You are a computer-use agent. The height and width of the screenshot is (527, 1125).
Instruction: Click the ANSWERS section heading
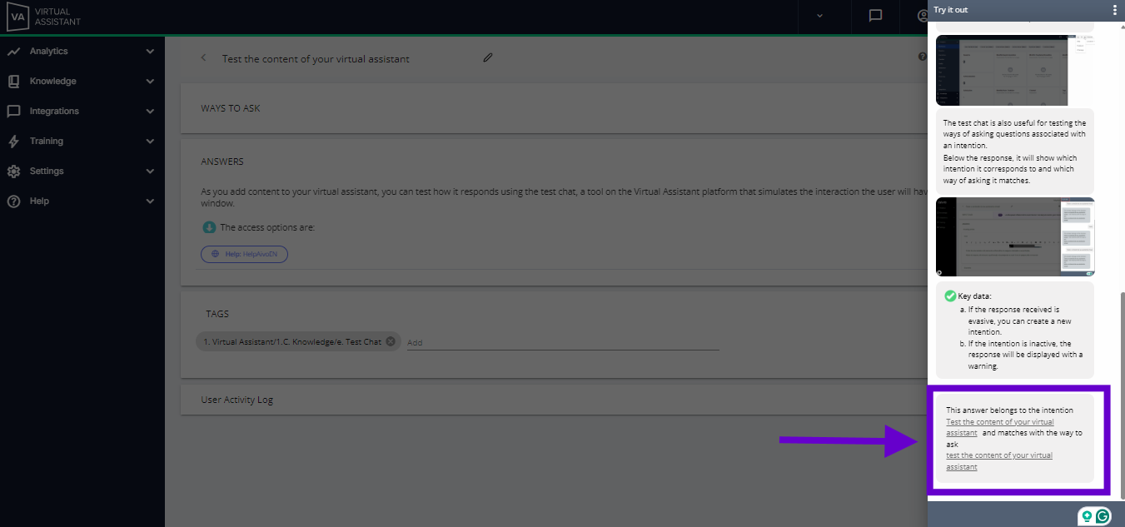pos(222,162)
